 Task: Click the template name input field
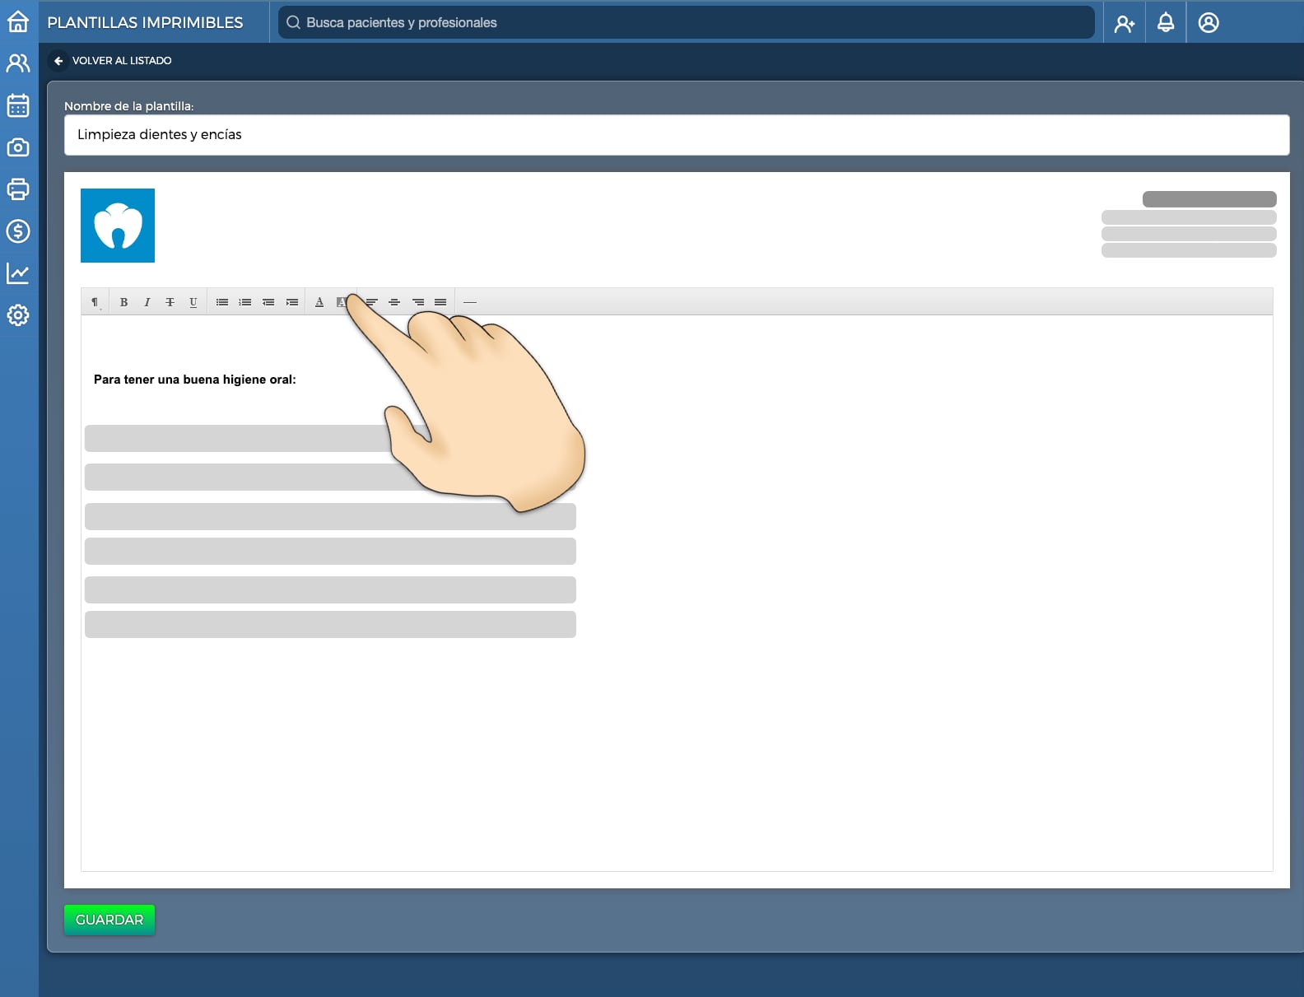(x=677, y=135)
